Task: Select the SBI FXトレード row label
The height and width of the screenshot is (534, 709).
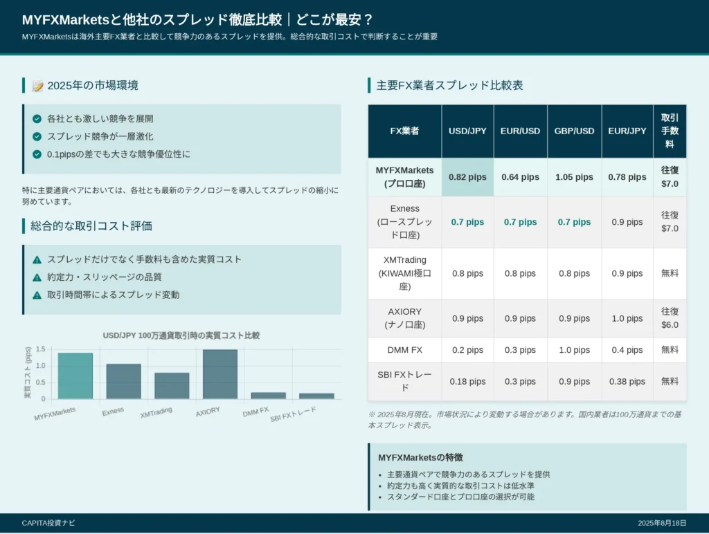Action: tap(404, 381)
